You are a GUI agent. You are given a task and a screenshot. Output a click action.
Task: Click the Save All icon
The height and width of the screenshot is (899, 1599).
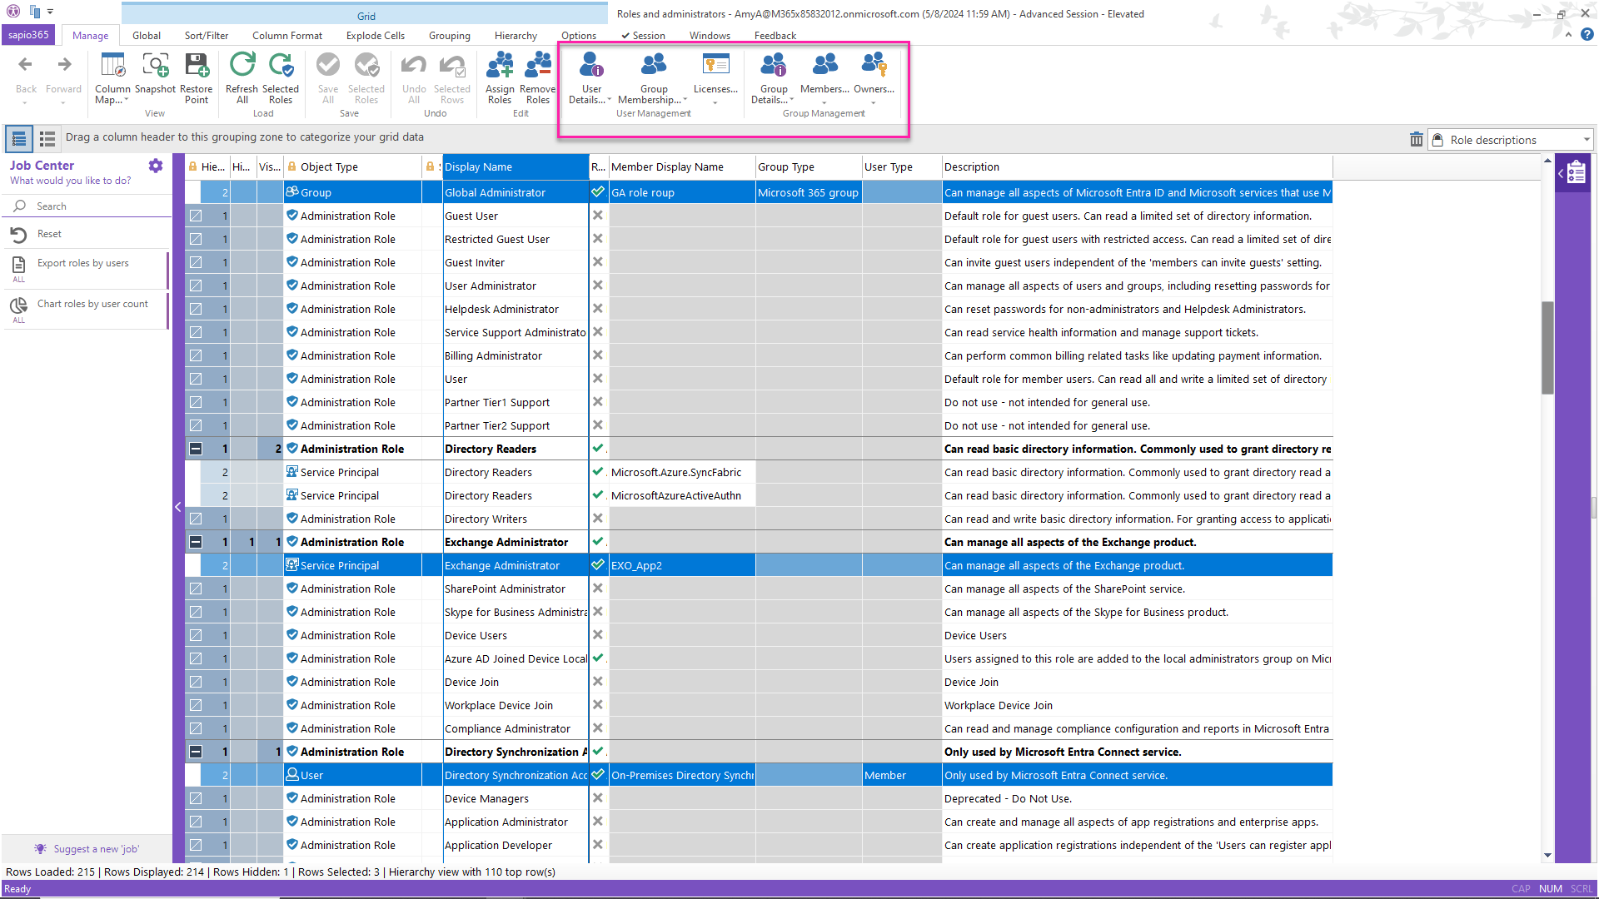(x=328, y=77)
